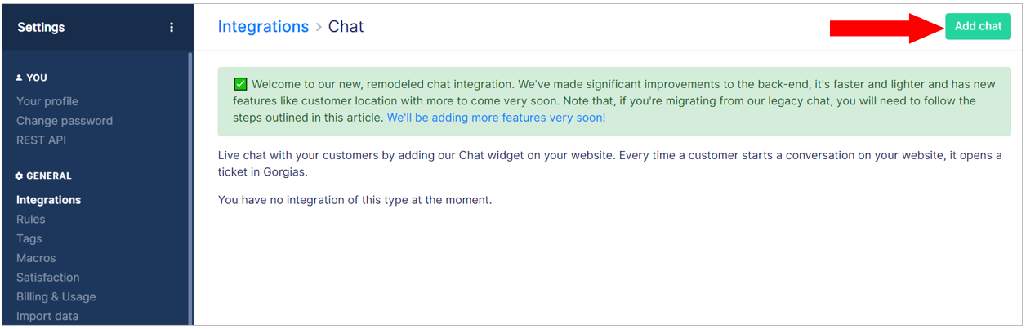The image size is (1026, 329).
Task: Click the Add chat button
Action: (x=978, y=26)
